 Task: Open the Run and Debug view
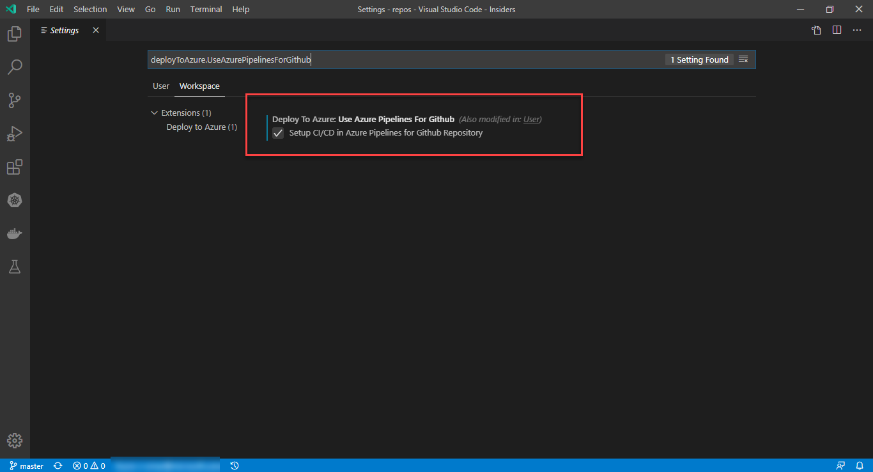(x=14, y=133)
